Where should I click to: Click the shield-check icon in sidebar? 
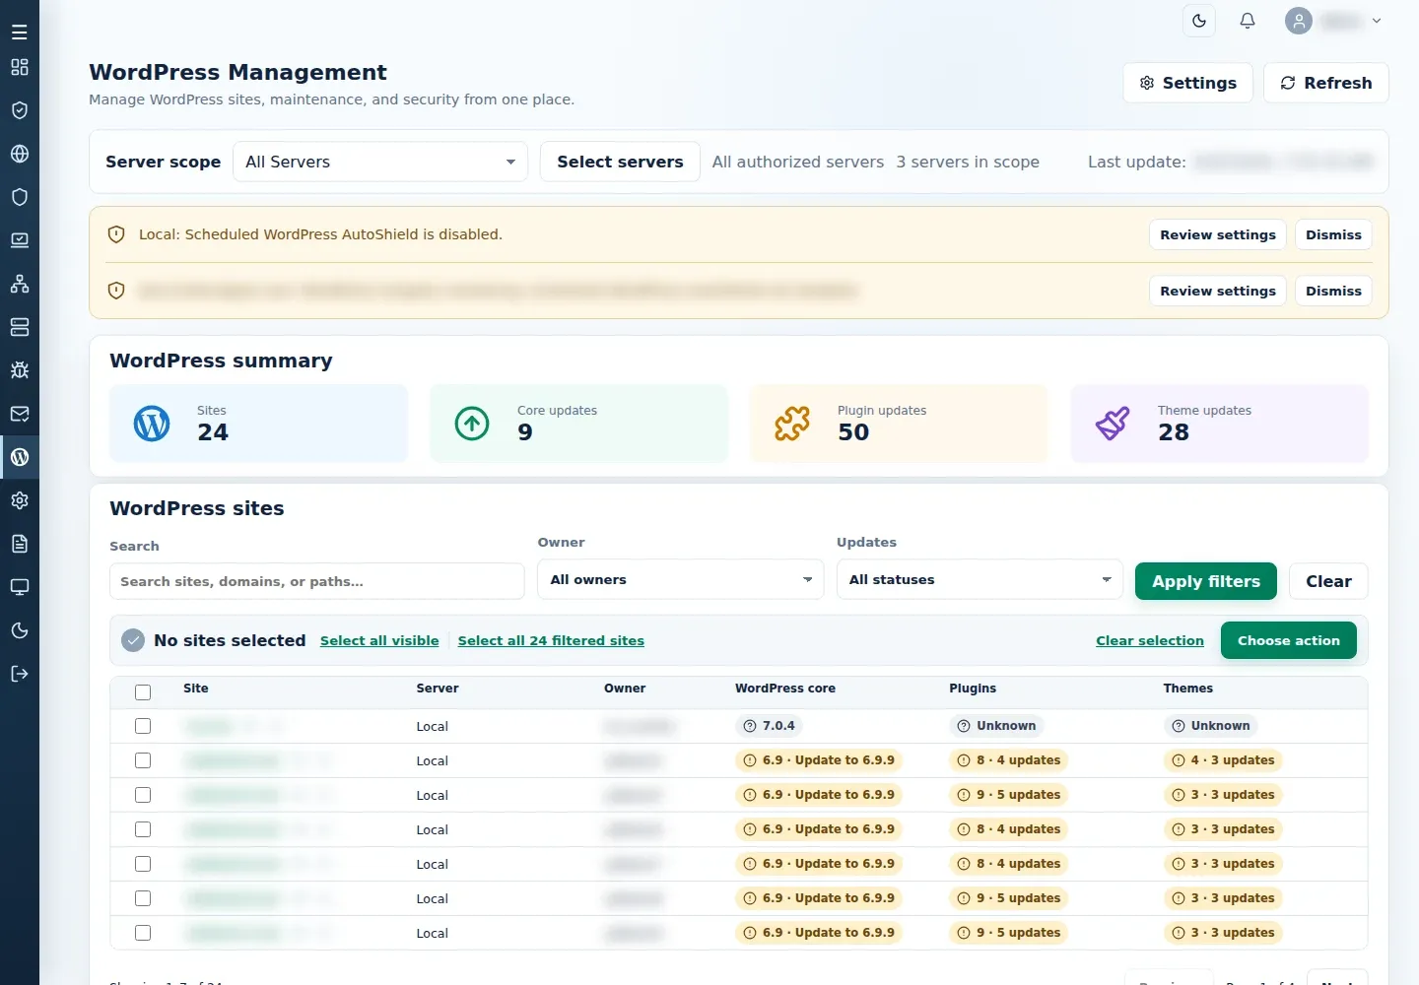[x=20, y=110]
